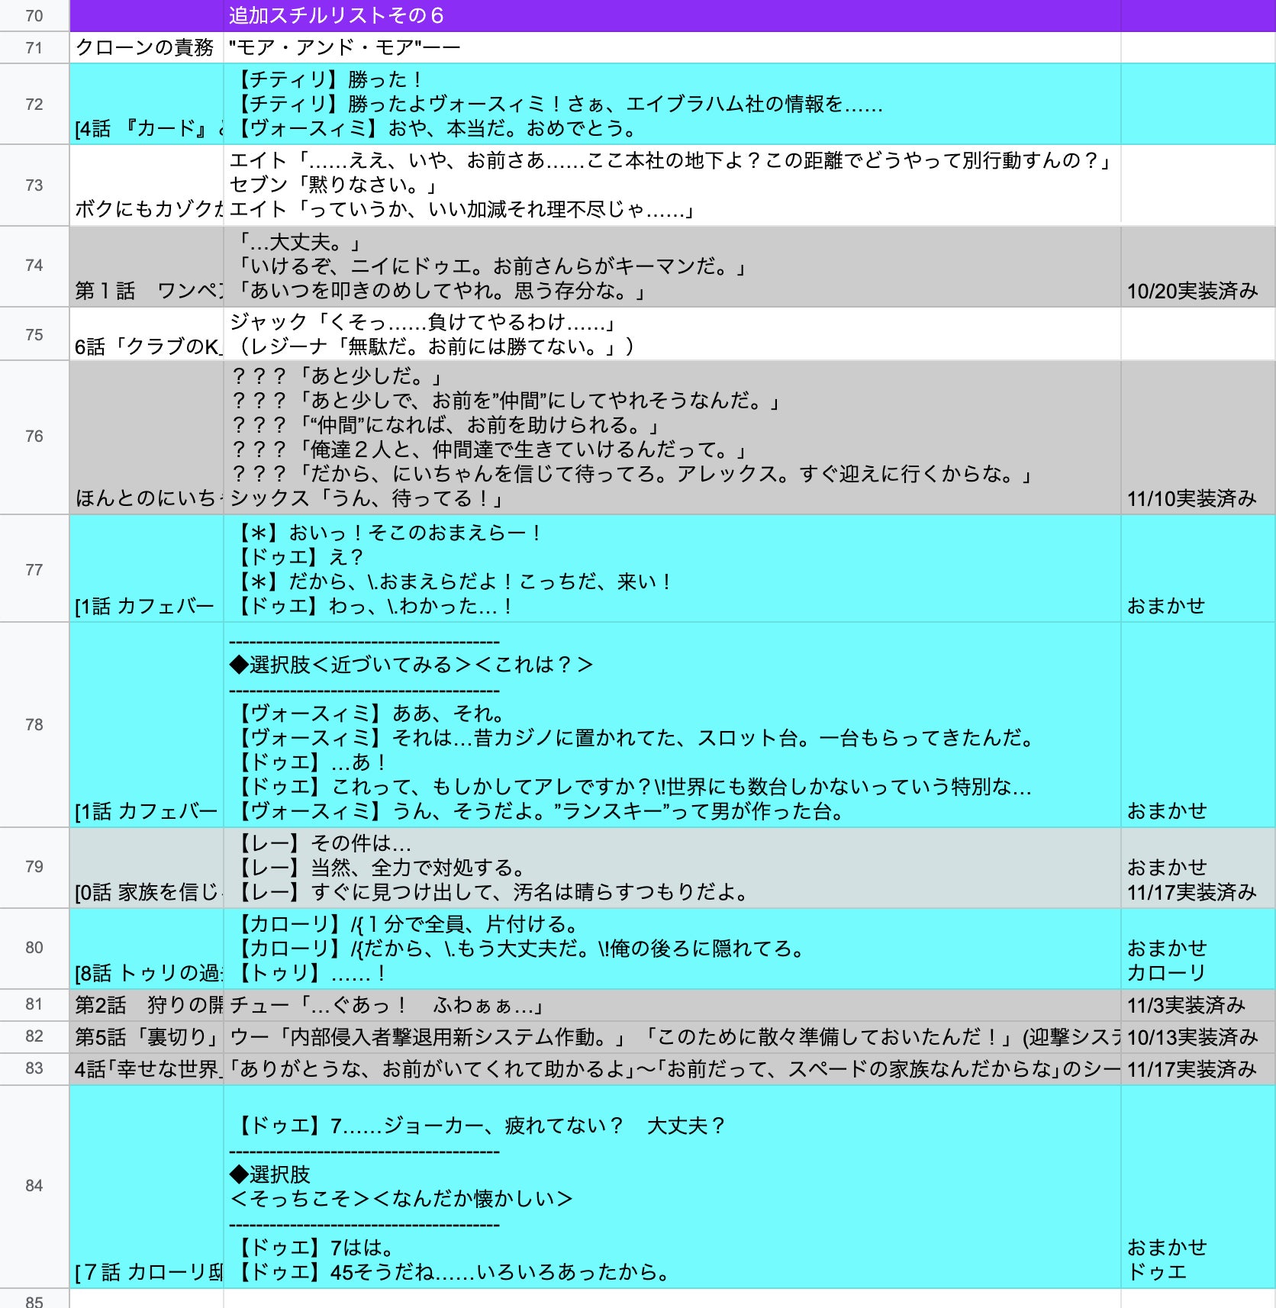Click the cell containing "モア・アンド・モア"
Image resolution: width=1276 pixels, height=1308 pixels.
672,47
